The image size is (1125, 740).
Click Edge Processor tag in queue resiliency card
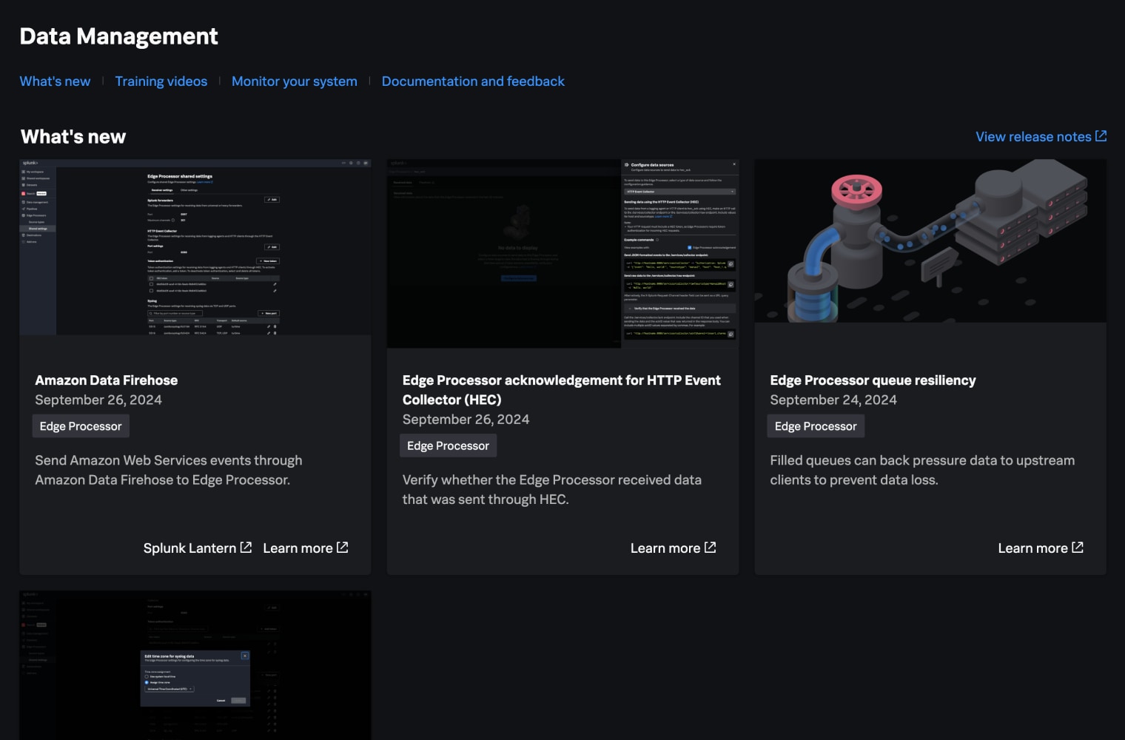coord(815,426)
